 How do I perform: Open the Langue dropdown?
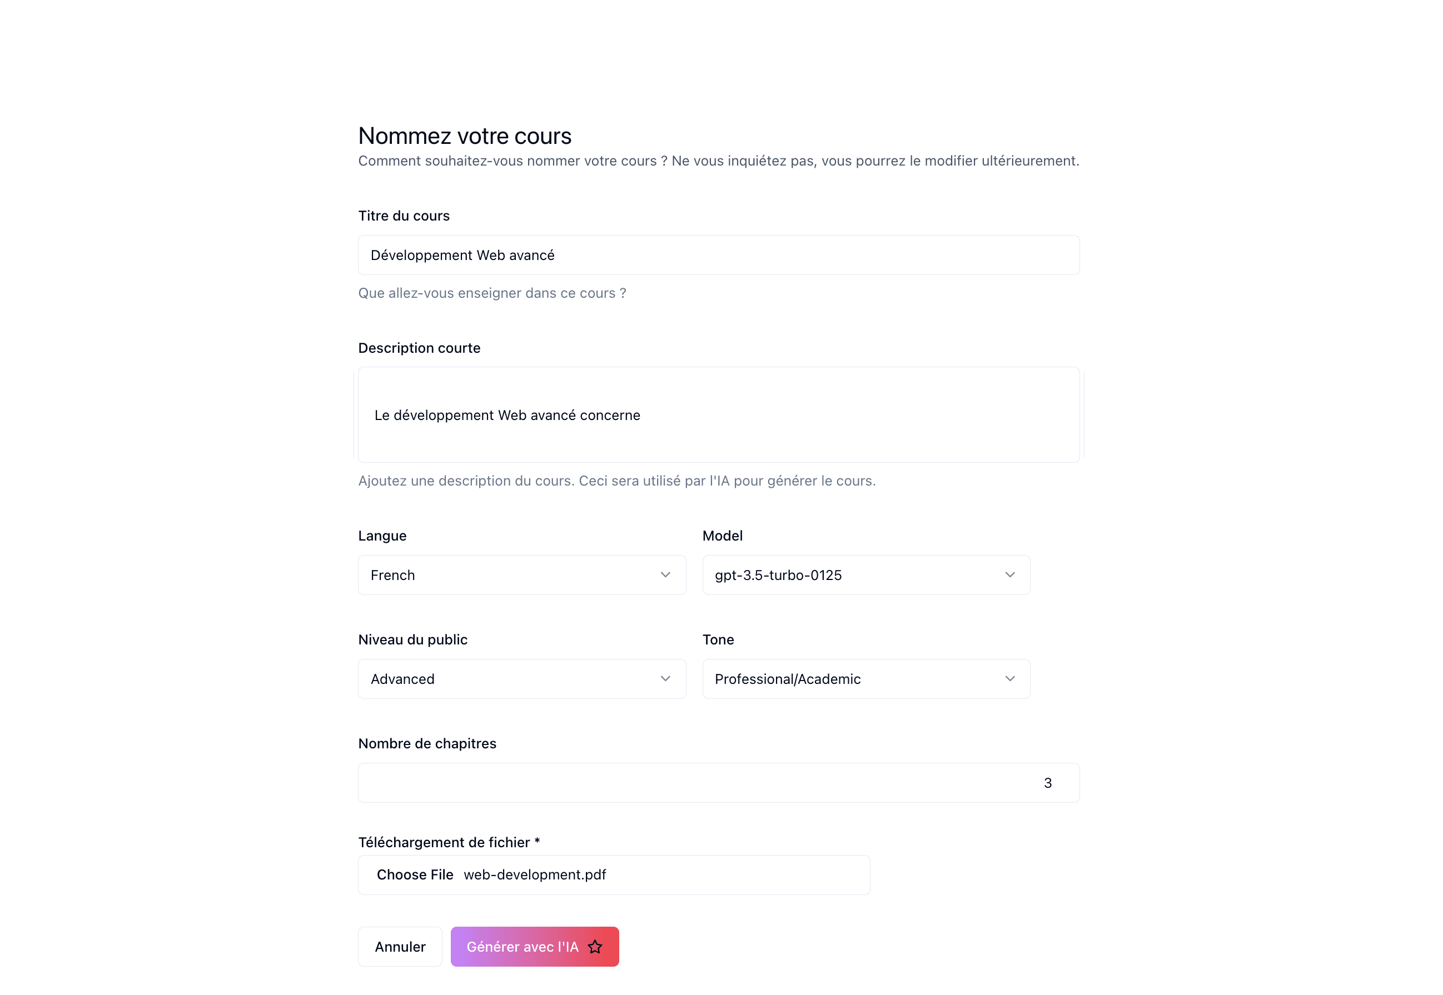pyautogui.click(x=521, y=575)
